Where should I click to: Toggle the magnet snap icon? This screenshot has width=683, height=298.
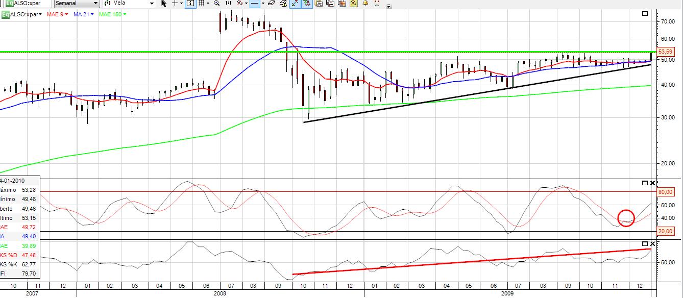click(377, 3)
